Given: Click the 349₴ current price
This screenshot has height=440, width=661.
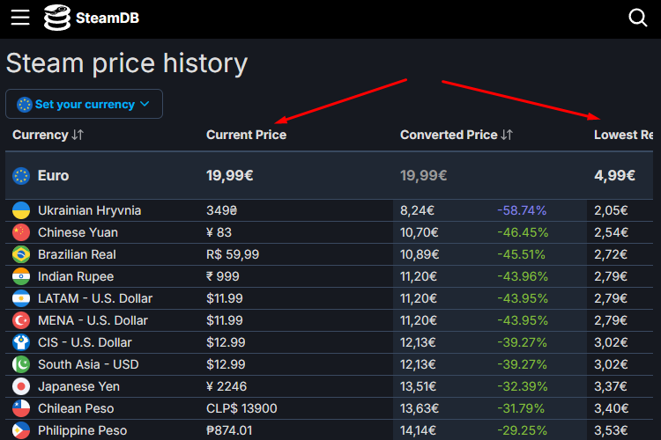Looking at the screenshot, I should click(222, 210).
